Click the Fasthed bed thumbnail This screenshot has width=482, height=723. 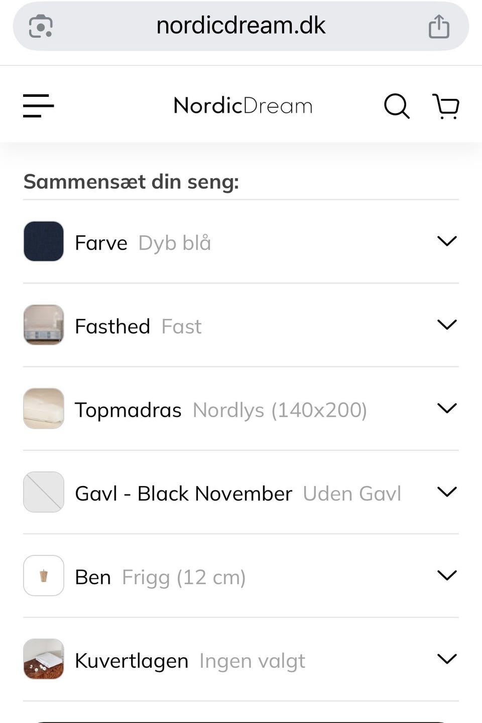click(x=44, y=325)
